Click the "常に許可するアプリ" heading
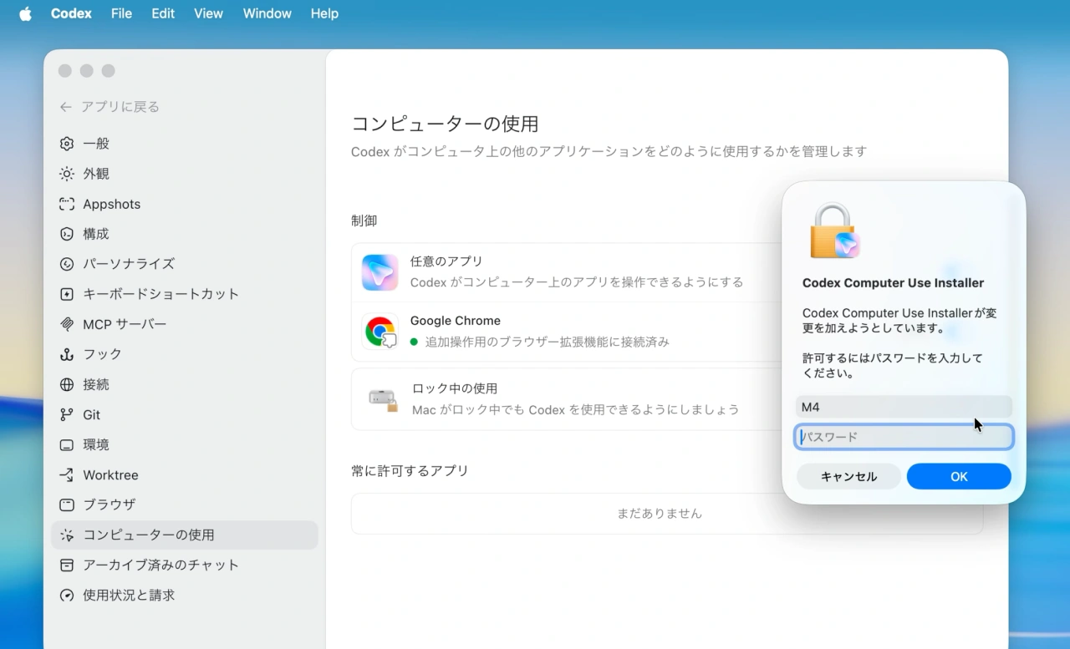The width and height of the screenshot is (1070, 649). pos(410,470)
